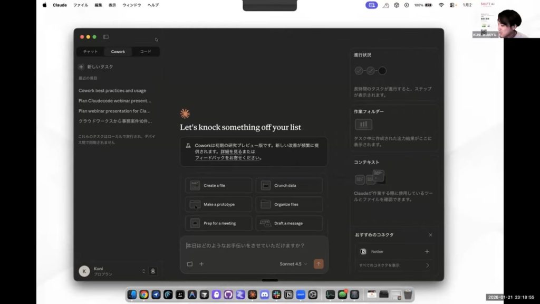Screen dimensions: 540x304
Task: Switch to the コード tab
Action: [146, 52]
